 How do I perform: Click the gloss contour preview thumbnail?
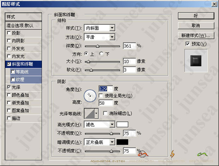click(x=89, y=113)
